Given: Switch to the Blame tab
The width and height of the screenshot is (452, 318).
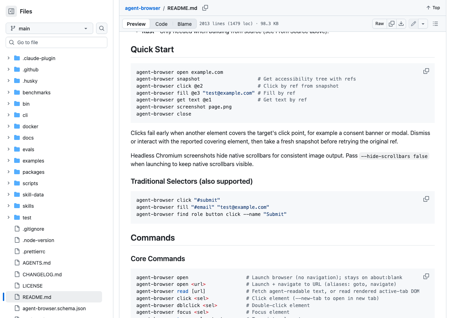Looking at the screenshot, I should [185, 24].
